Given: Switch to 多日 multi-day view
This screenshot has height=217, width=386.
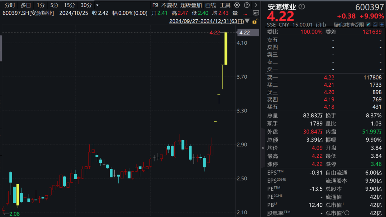Looking at the screenshot, I should point(26,5).
